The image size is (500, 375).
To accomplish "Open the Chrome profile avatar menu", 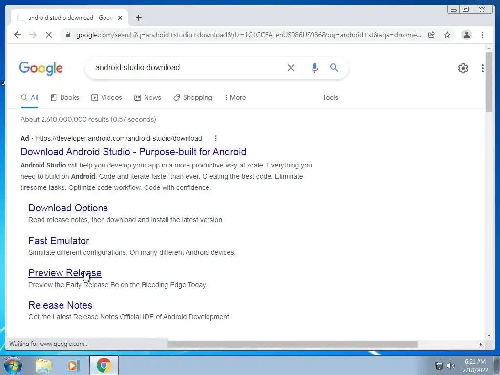I will click(x=466, y=35).
